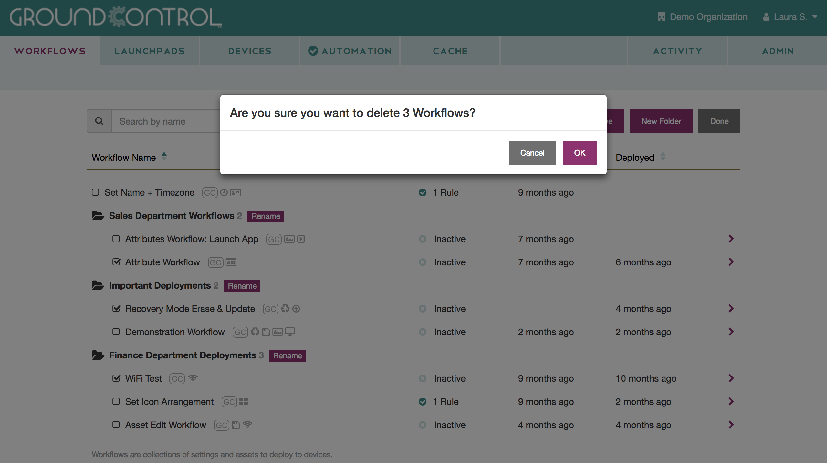
Task: Switch to the Devices tab
Action: 250,51
